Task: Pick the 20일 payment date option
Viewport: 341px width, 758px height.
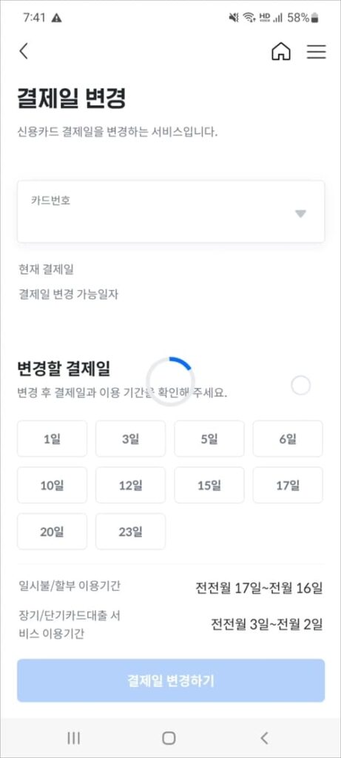Action: [x=53, y=531]
